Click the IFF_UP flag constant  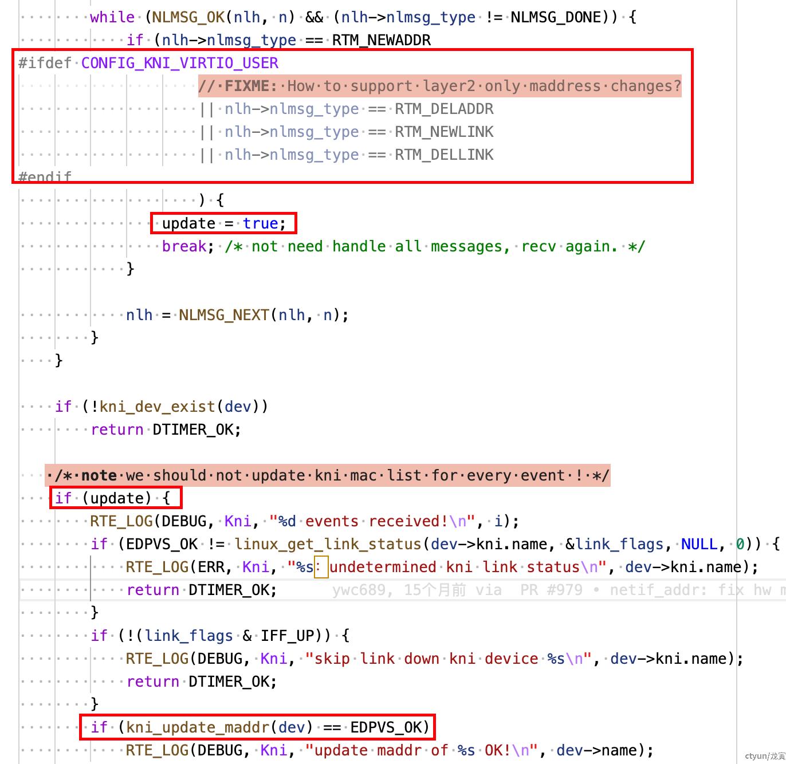(x=288, y=636)
